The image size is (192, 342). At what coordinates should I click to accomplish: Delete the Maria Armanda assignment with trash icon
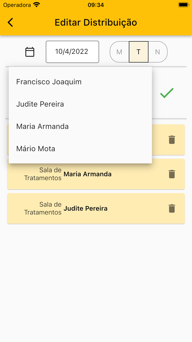172,174
